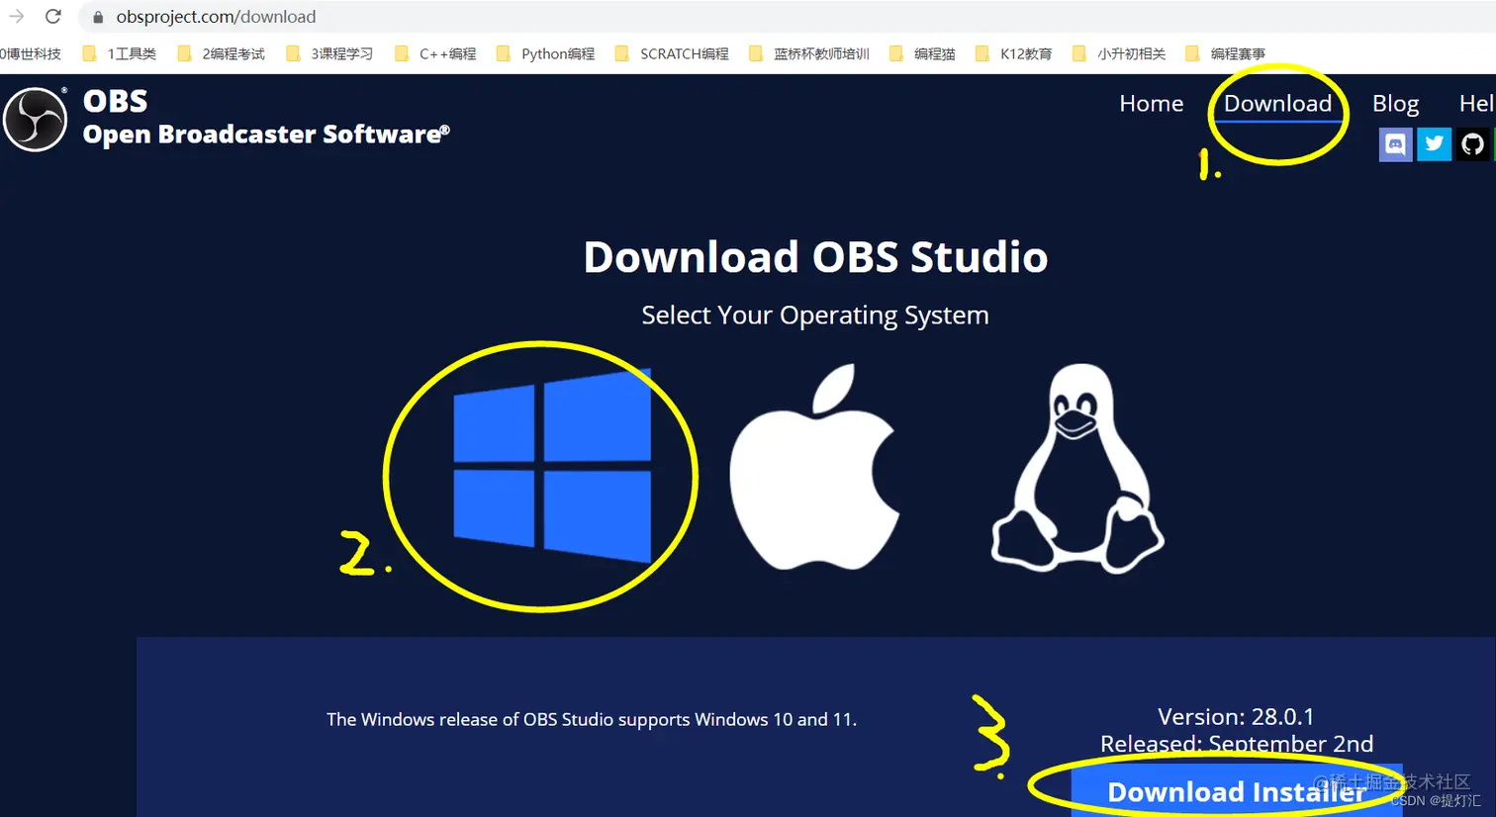The width and height of the screenshot is (1496, 817).
Task: Click the Download OBS Studio heading
Action: (x=815, y=257)
